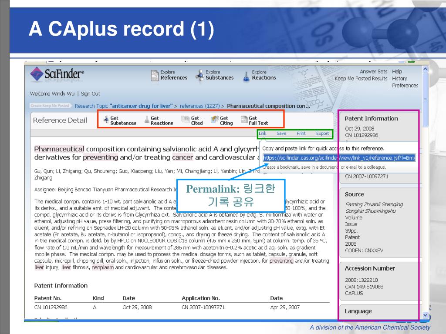
Task: Go back to references (1227) breadcrumb
Action: coord(199,106)
